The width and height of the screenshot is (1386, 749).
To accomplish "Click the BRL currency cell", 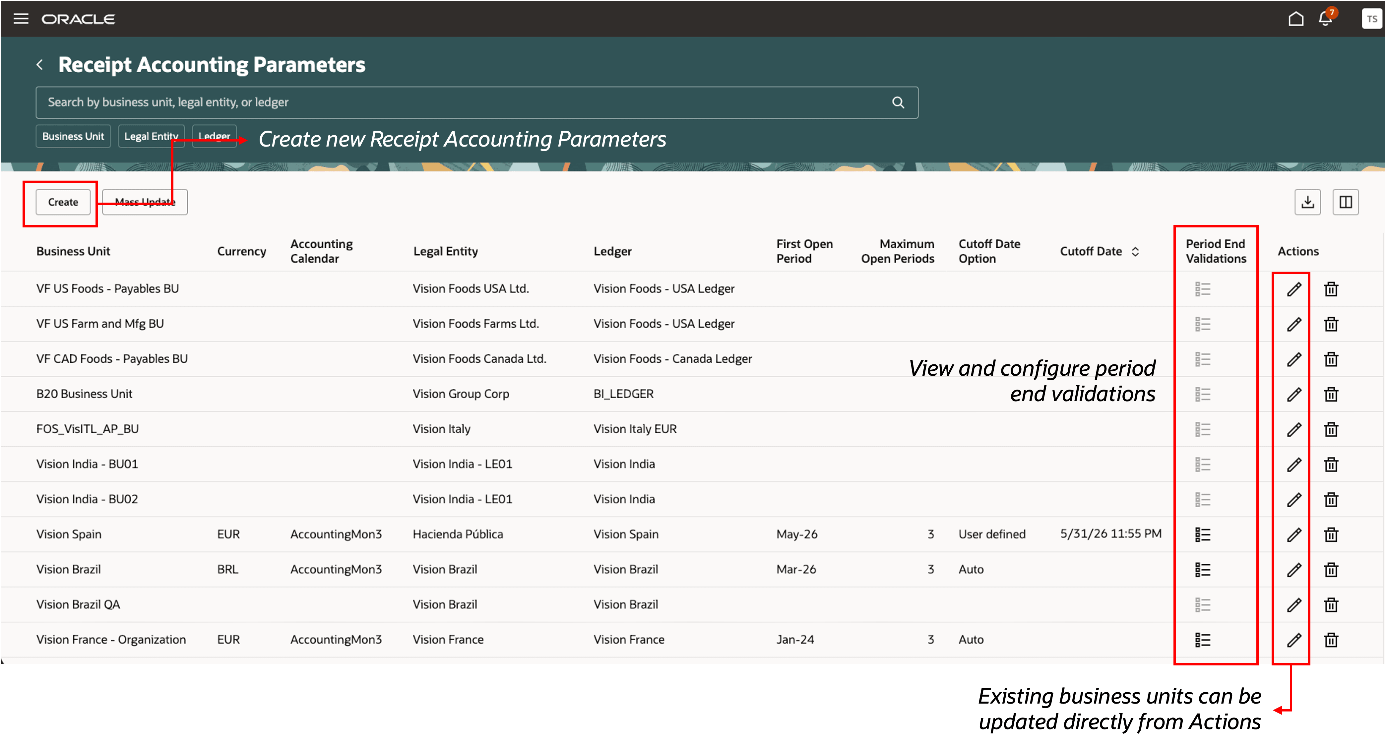I will click(227, 569).
